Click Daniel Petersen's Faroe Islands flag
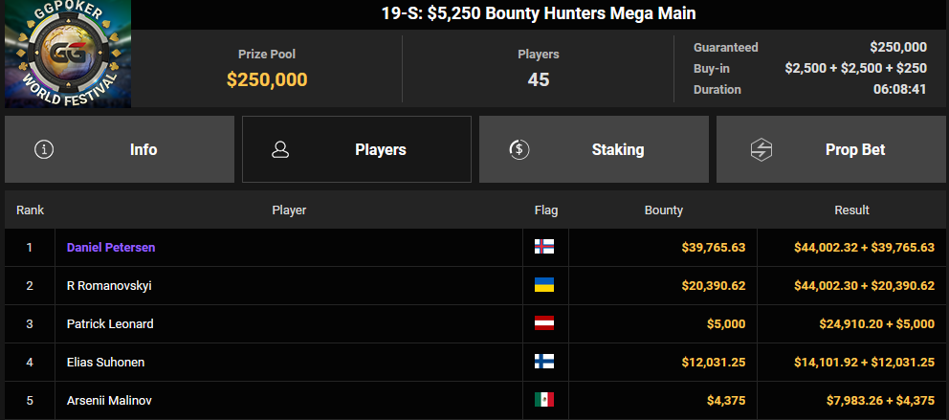This screenshot has height=420, width=949. point(544,247)
